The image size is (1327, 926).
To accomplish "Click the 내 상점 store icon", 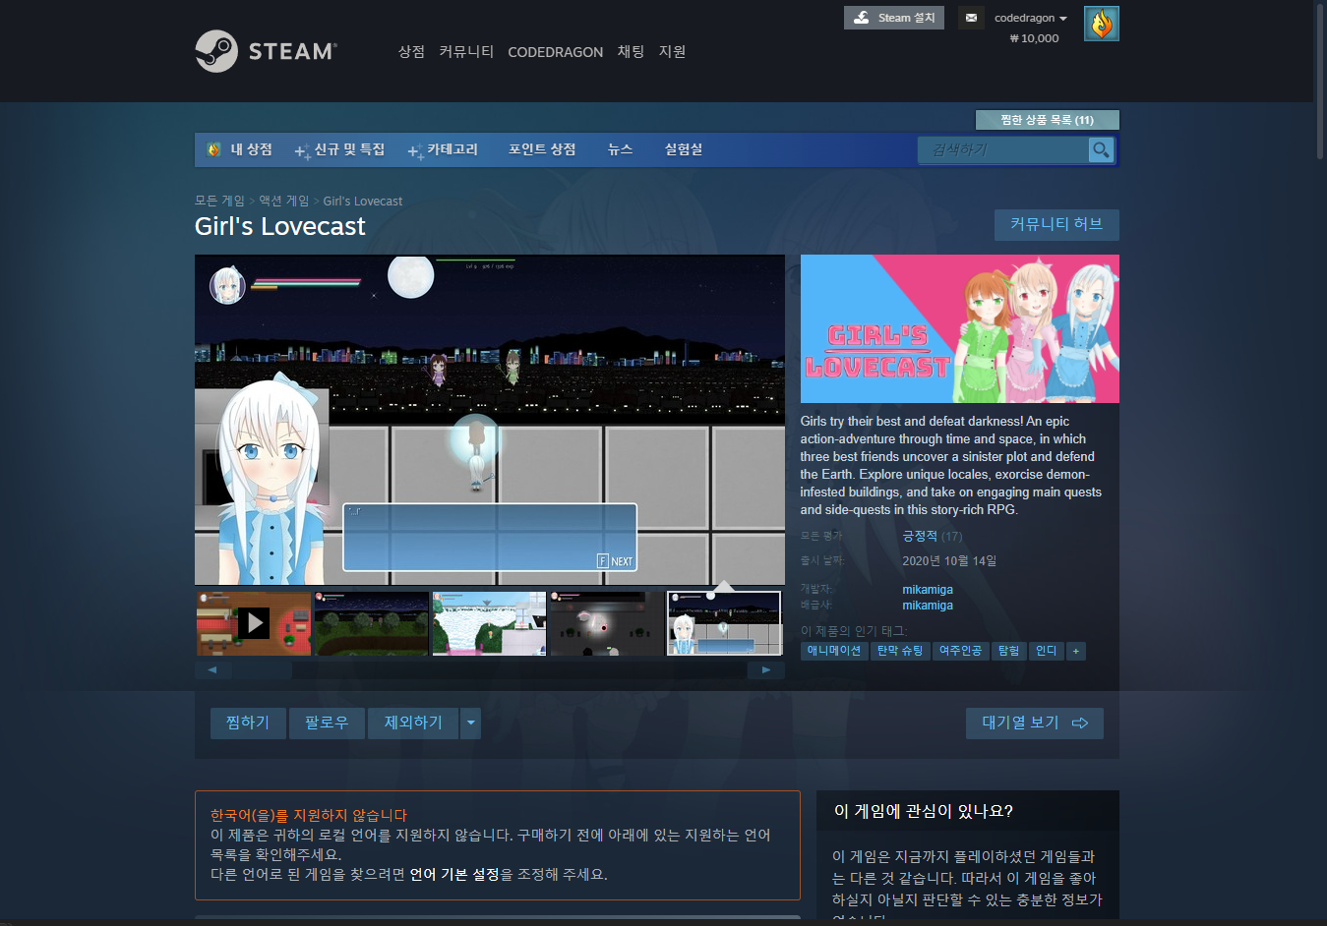I will point(213,149).
